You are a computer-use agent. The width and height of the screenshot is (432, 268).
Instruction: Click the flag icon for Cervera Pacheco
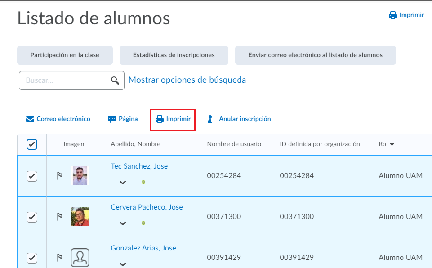point(59,217)
